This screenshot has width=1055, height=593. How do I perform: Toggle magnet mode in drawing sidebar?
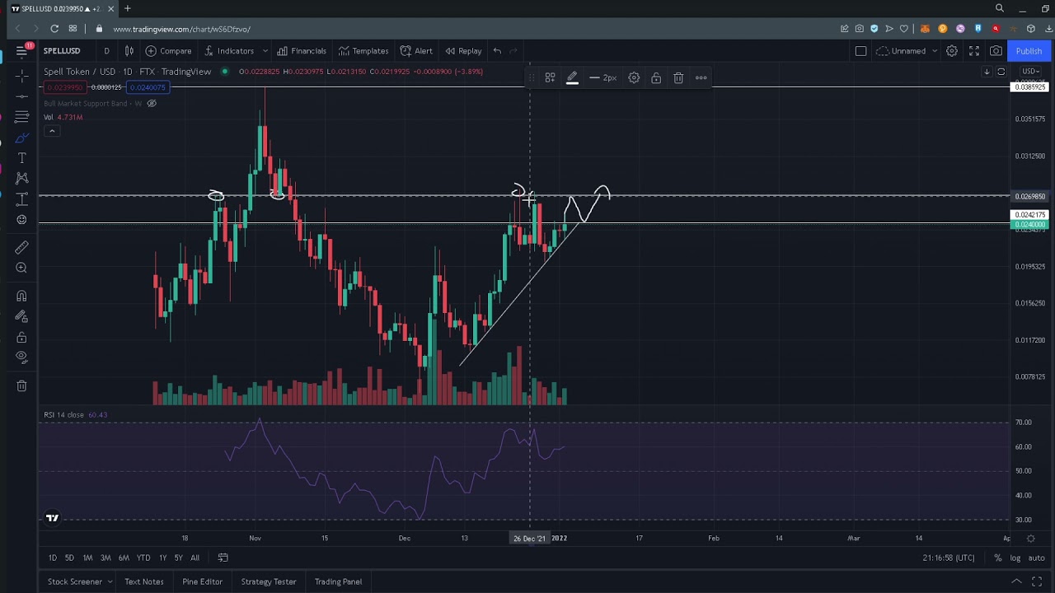point(21,296)
